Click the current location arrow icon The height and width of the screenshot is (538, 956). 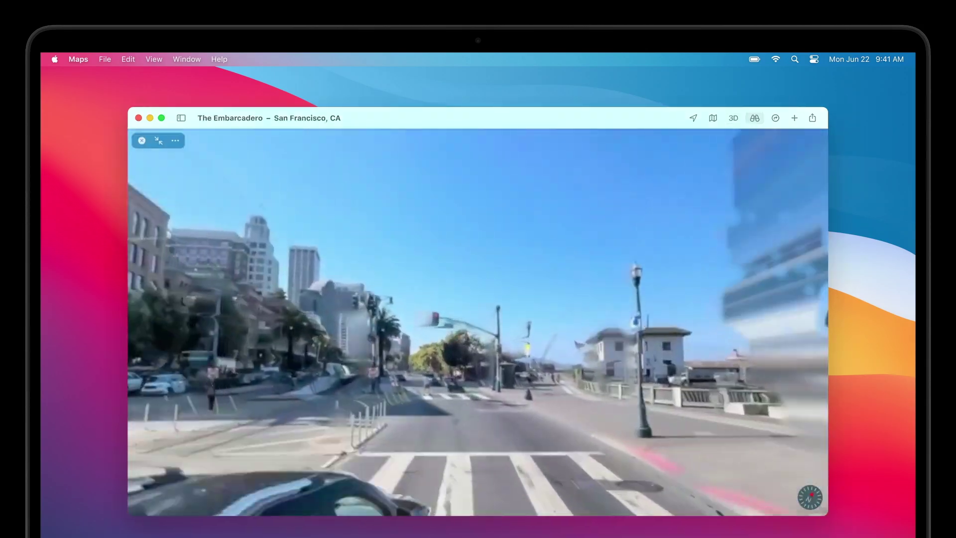693,118
